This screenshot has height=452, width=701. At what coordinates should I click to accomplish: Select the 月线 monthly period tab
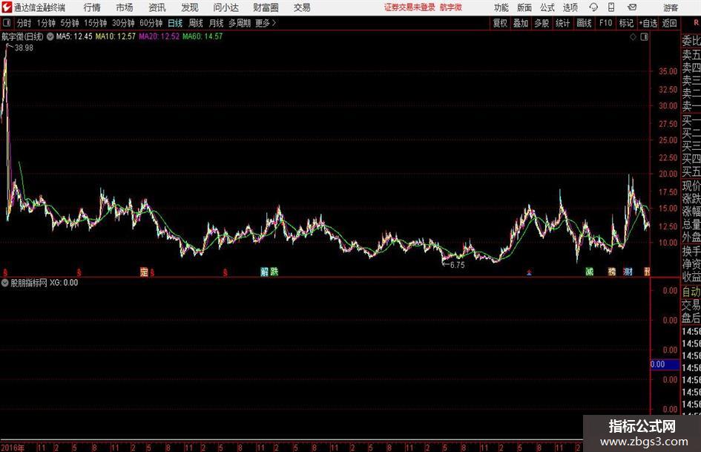216,23
